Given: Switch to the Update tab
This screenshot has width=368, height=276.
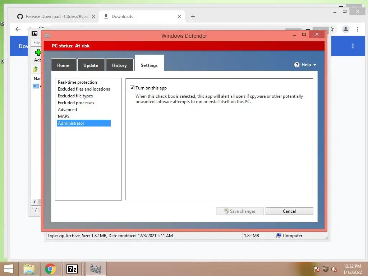Looking at the screenshot, I should coord(91,65).
